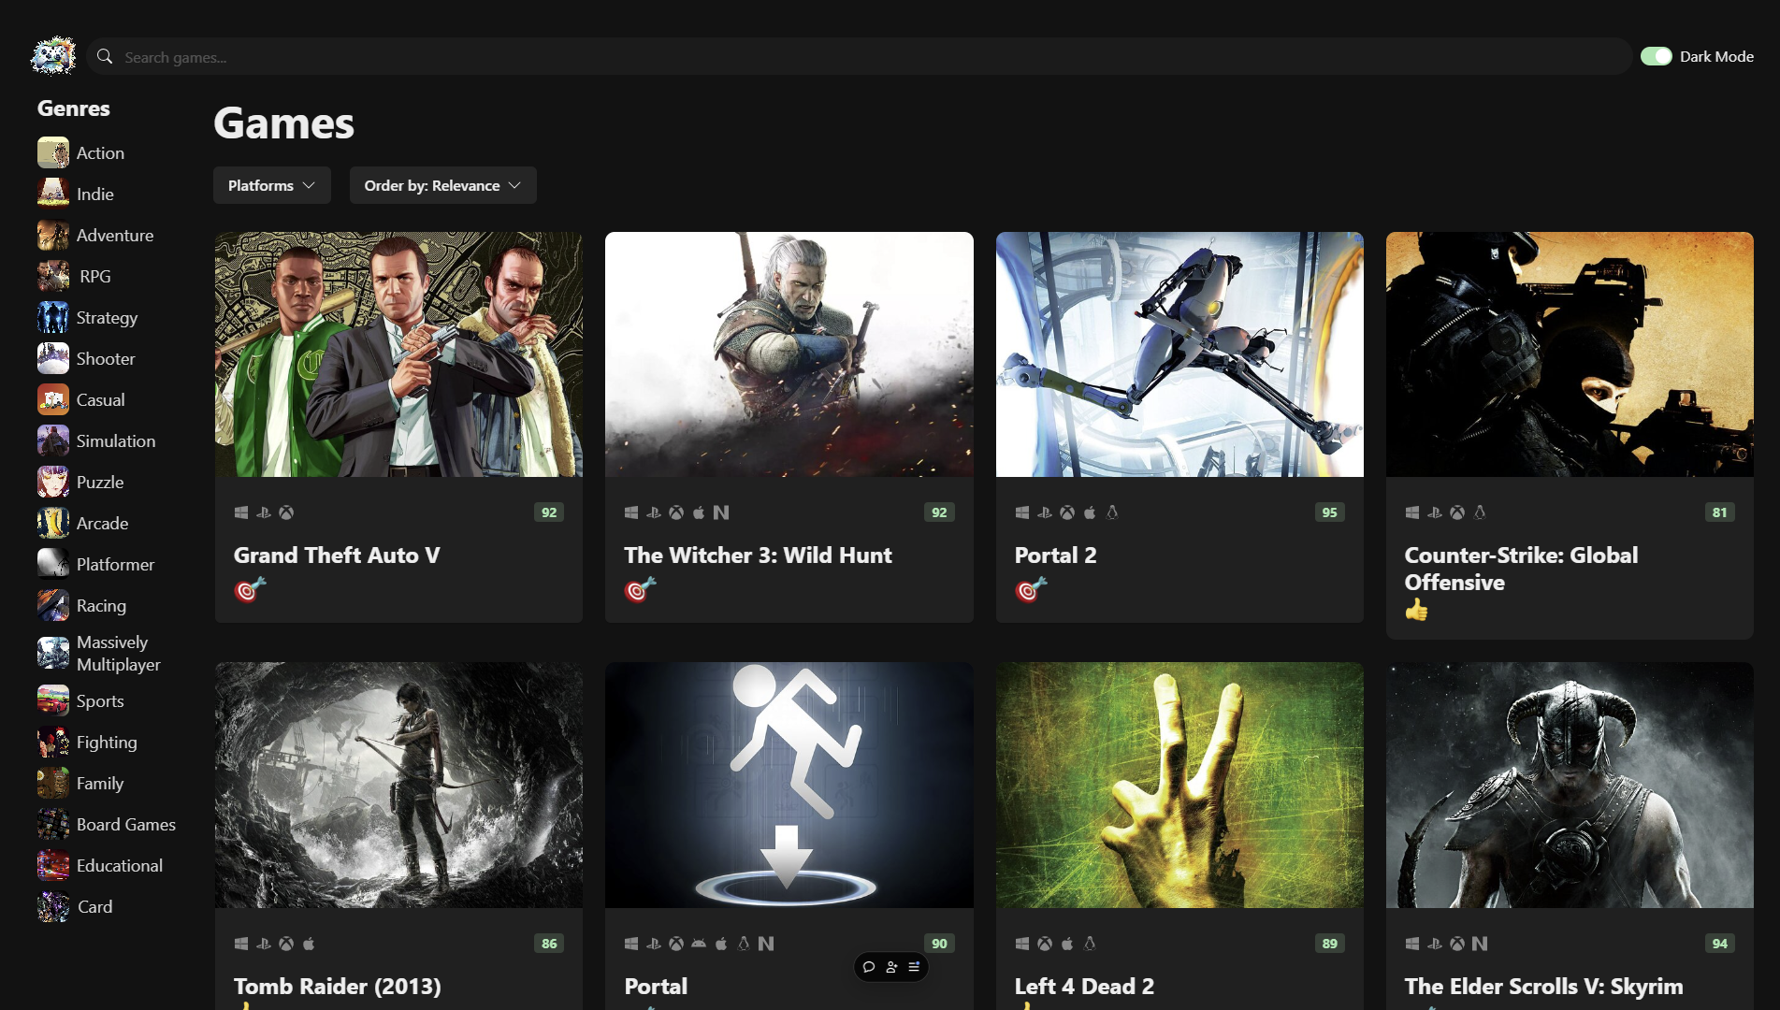
Task: Click the list icon in floating widget
Action: click(x=914, y=967)
